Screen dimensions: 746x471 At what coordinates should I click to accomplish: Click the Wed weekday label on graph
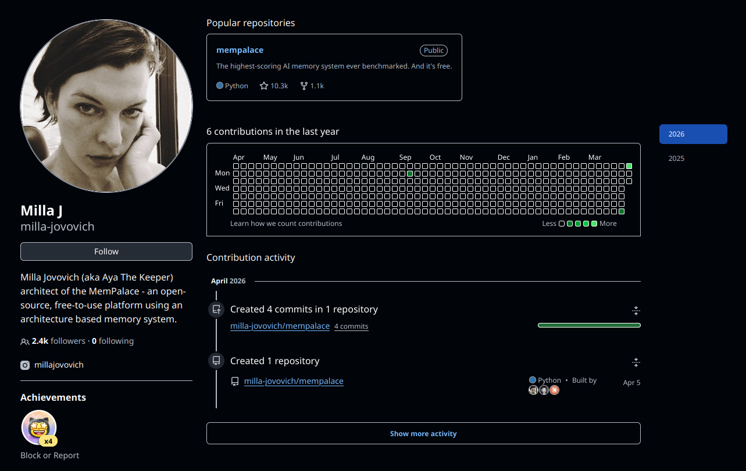[x=222, y=188]
